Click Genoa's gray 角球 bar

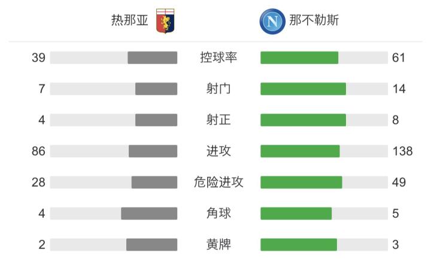pos(149,213)
